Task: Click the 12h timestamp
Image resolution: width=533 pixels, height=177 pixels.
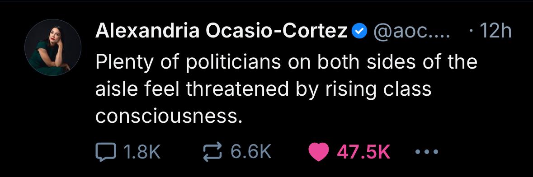Action: click(x=493, y=32)
